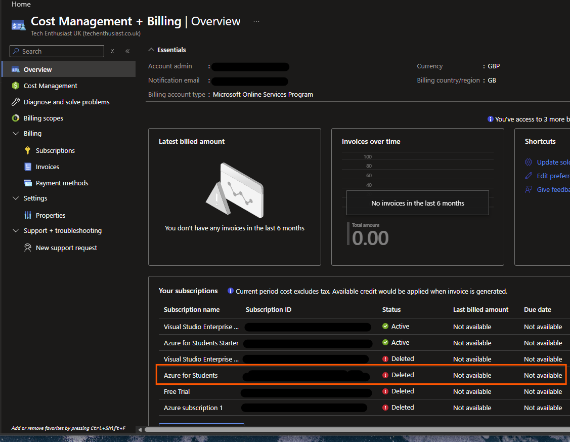This screenshot has height=442, width=570.
Task: Click the Last billed amount column header
Action: tap(480, 309)
